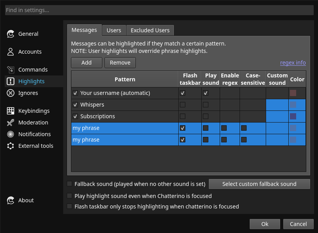Click the Whispers color swatch
318x233 pixels.
point(293,105)
